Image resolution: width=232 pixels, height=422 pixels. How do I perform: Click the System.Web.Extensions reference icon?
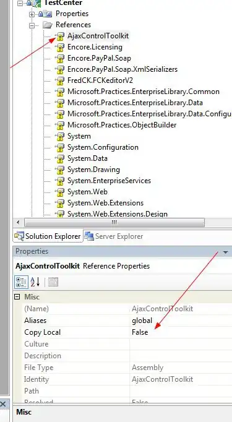click(59, 203)
